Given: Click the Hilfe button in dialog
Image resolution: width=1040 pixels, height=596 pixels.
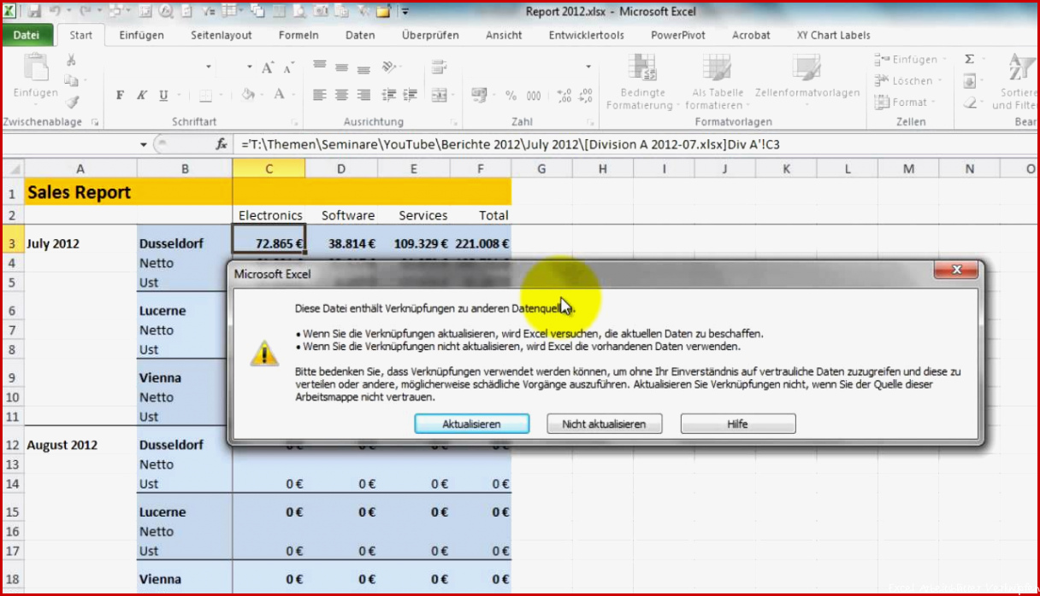Looking at the screenshot, I should pyautogui.click(x=737, y=424).
